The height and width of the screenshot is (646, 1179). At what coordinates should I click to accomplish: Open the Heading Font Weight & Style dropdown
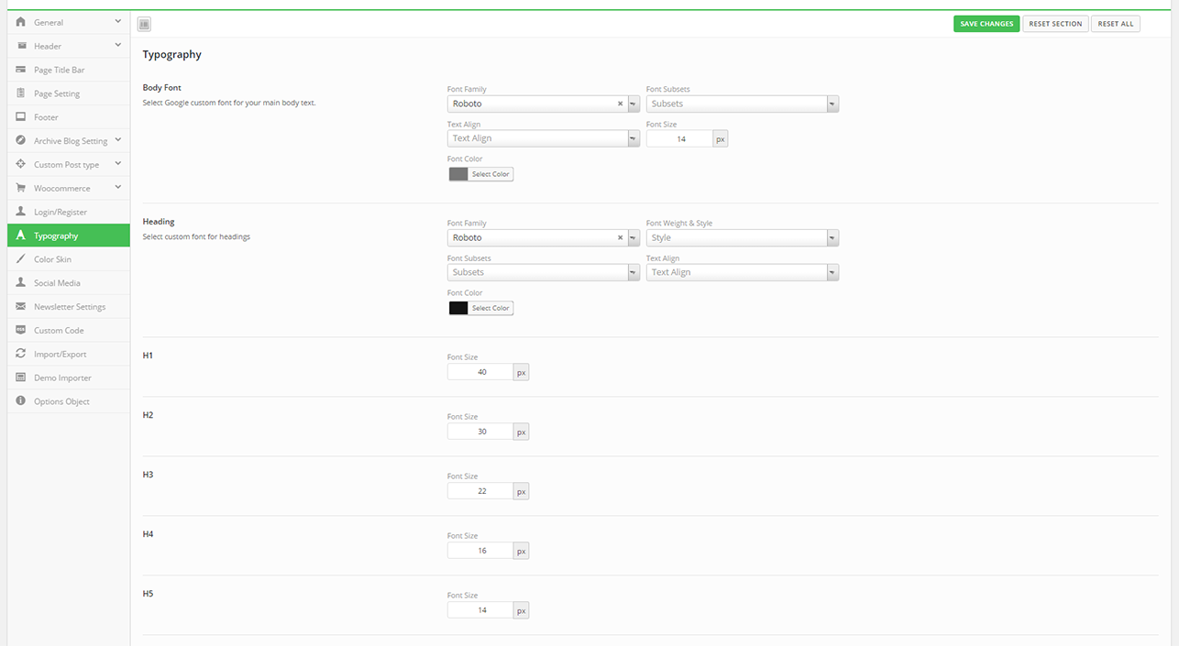(742, 237)
